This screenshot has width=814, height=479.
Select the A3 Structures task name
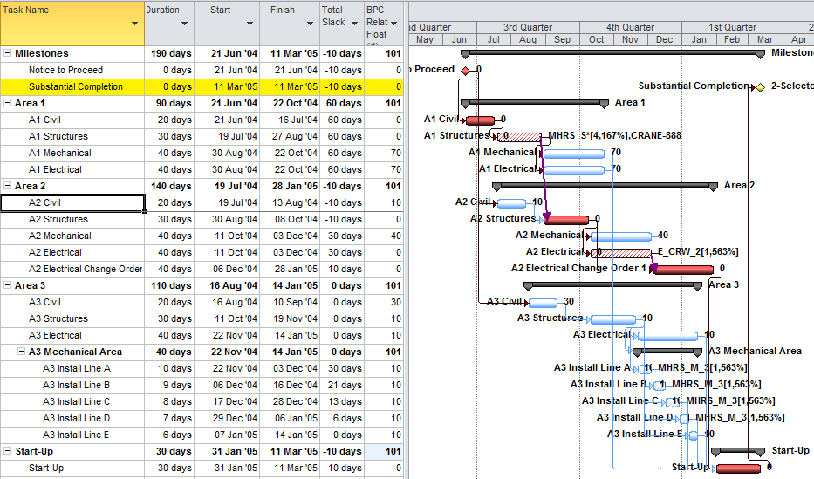[x=58, y=319]
